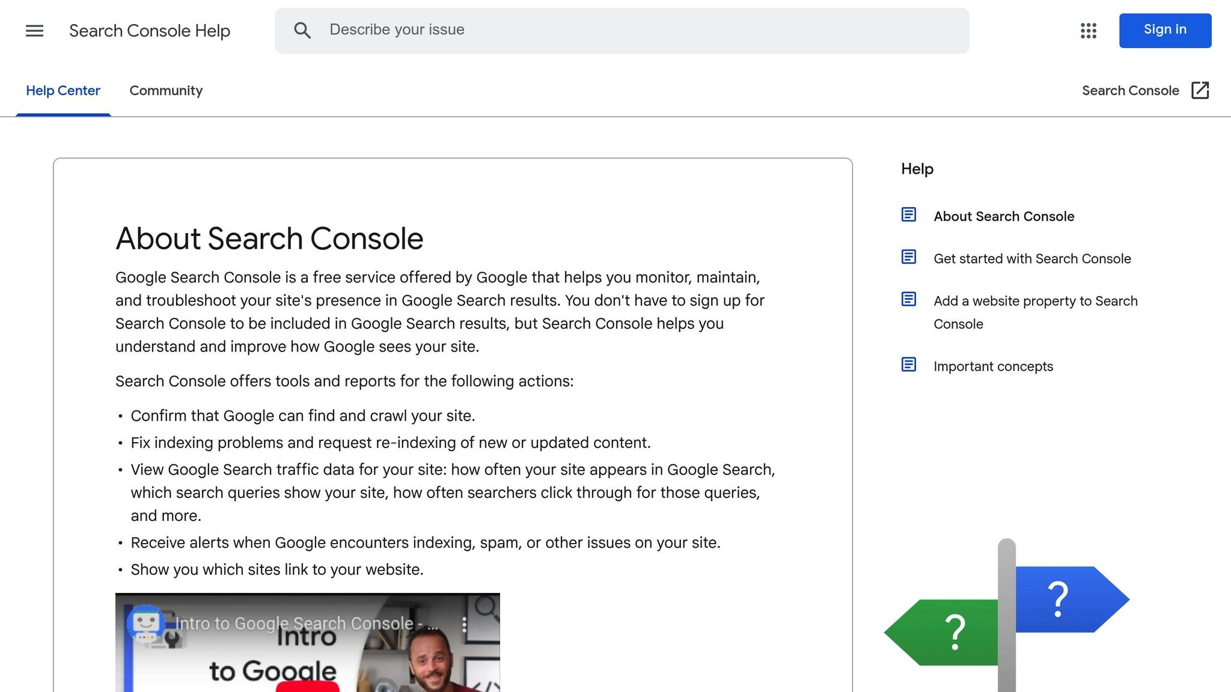Click the article icon beside About Search Console

coord(908,214)
